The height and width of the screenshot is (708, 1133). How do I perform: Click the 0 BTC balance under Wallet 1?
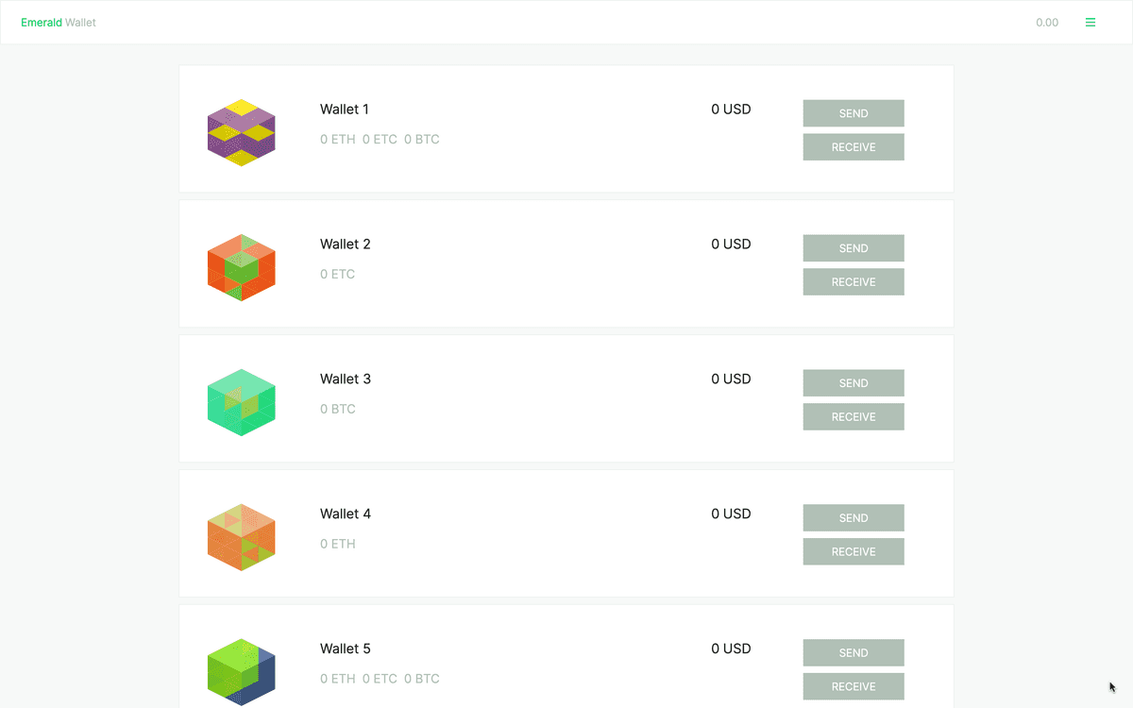[x=421, y=139]
